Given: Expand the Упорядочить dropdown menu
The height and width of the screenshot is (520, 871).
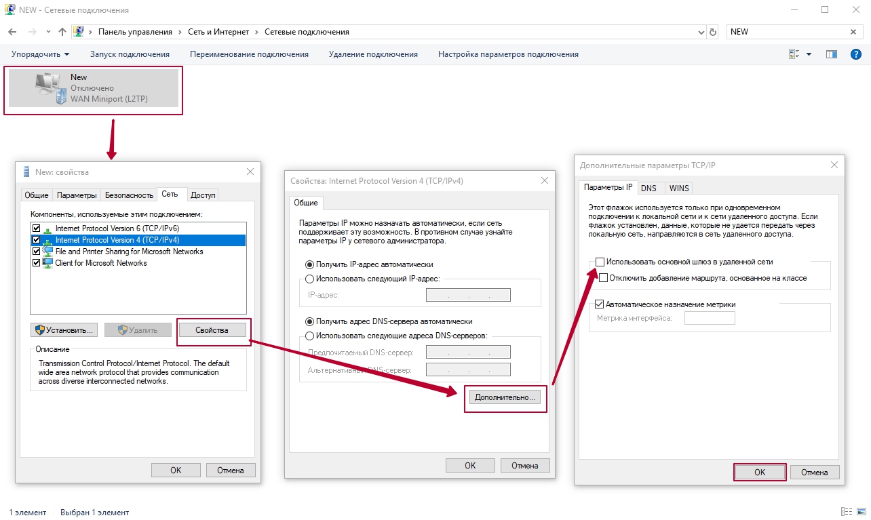Looking at the screenshot, I should (41, 54).
